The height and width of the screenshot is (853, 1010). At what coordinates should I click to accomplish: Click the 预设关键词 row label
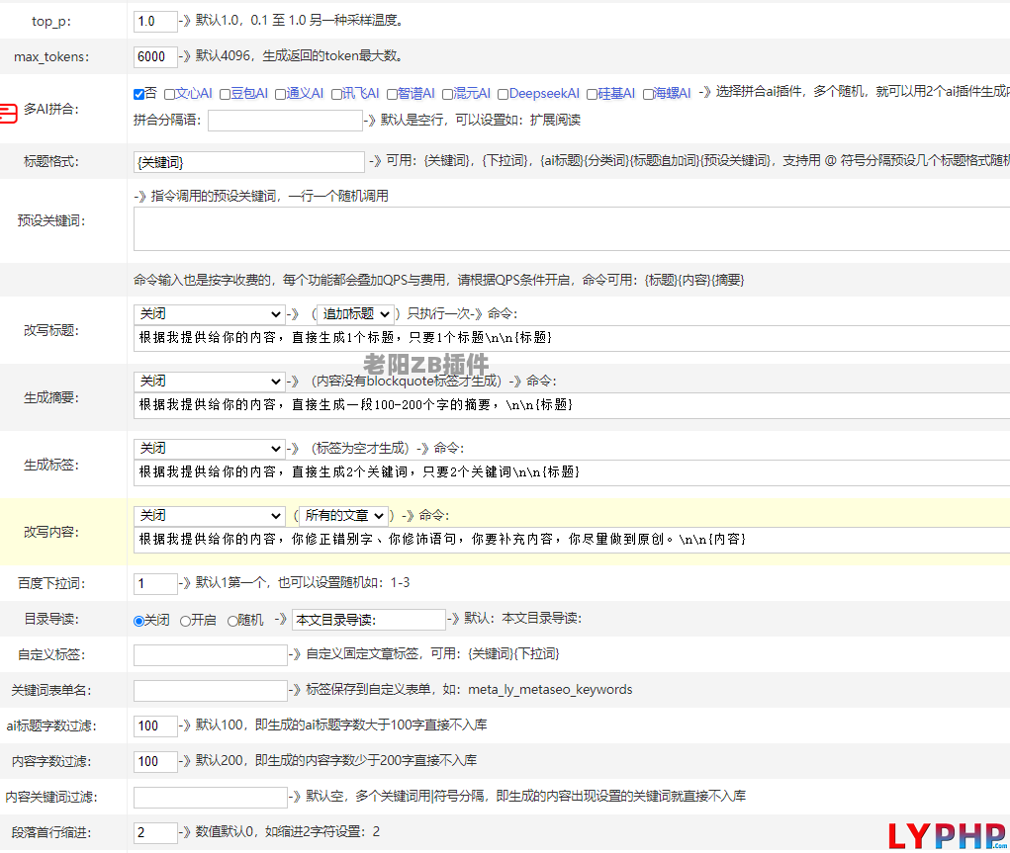[x=51, y=221]
